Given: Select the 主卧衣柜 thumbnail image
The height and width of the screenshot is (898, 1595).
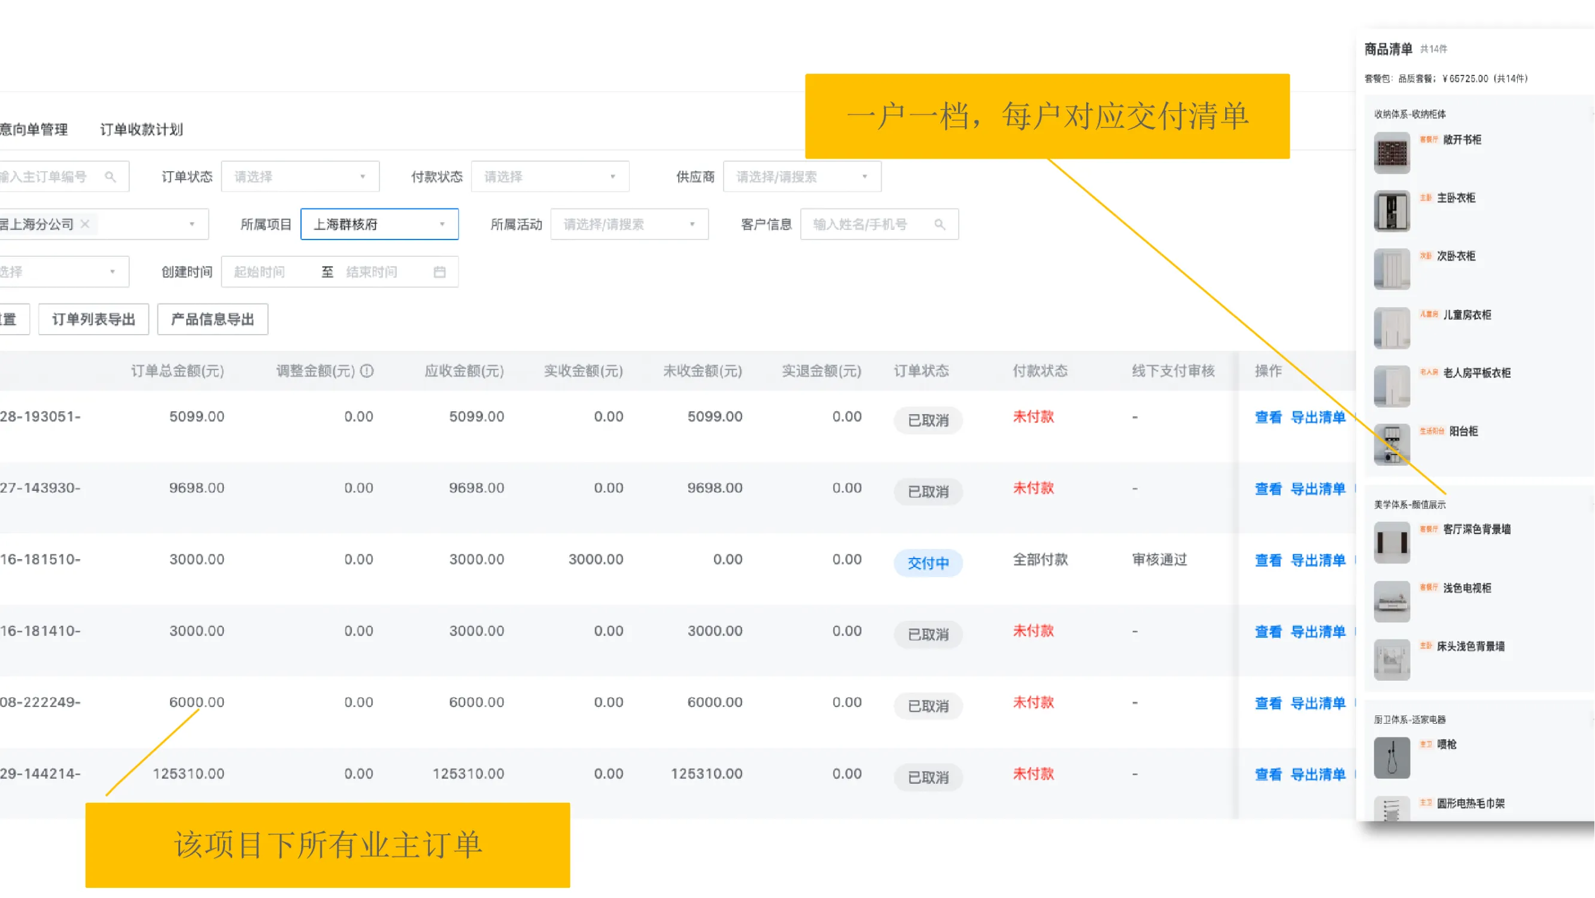Looking at the screenshot, I should pyautogui.click(x=1392, y=211).
